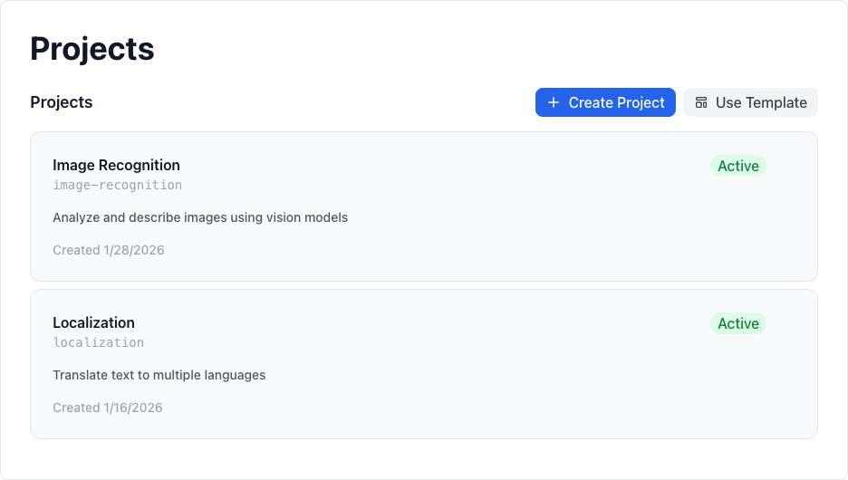Open the Localization project title
Screen dimensions: 848x480
point(93,322)
